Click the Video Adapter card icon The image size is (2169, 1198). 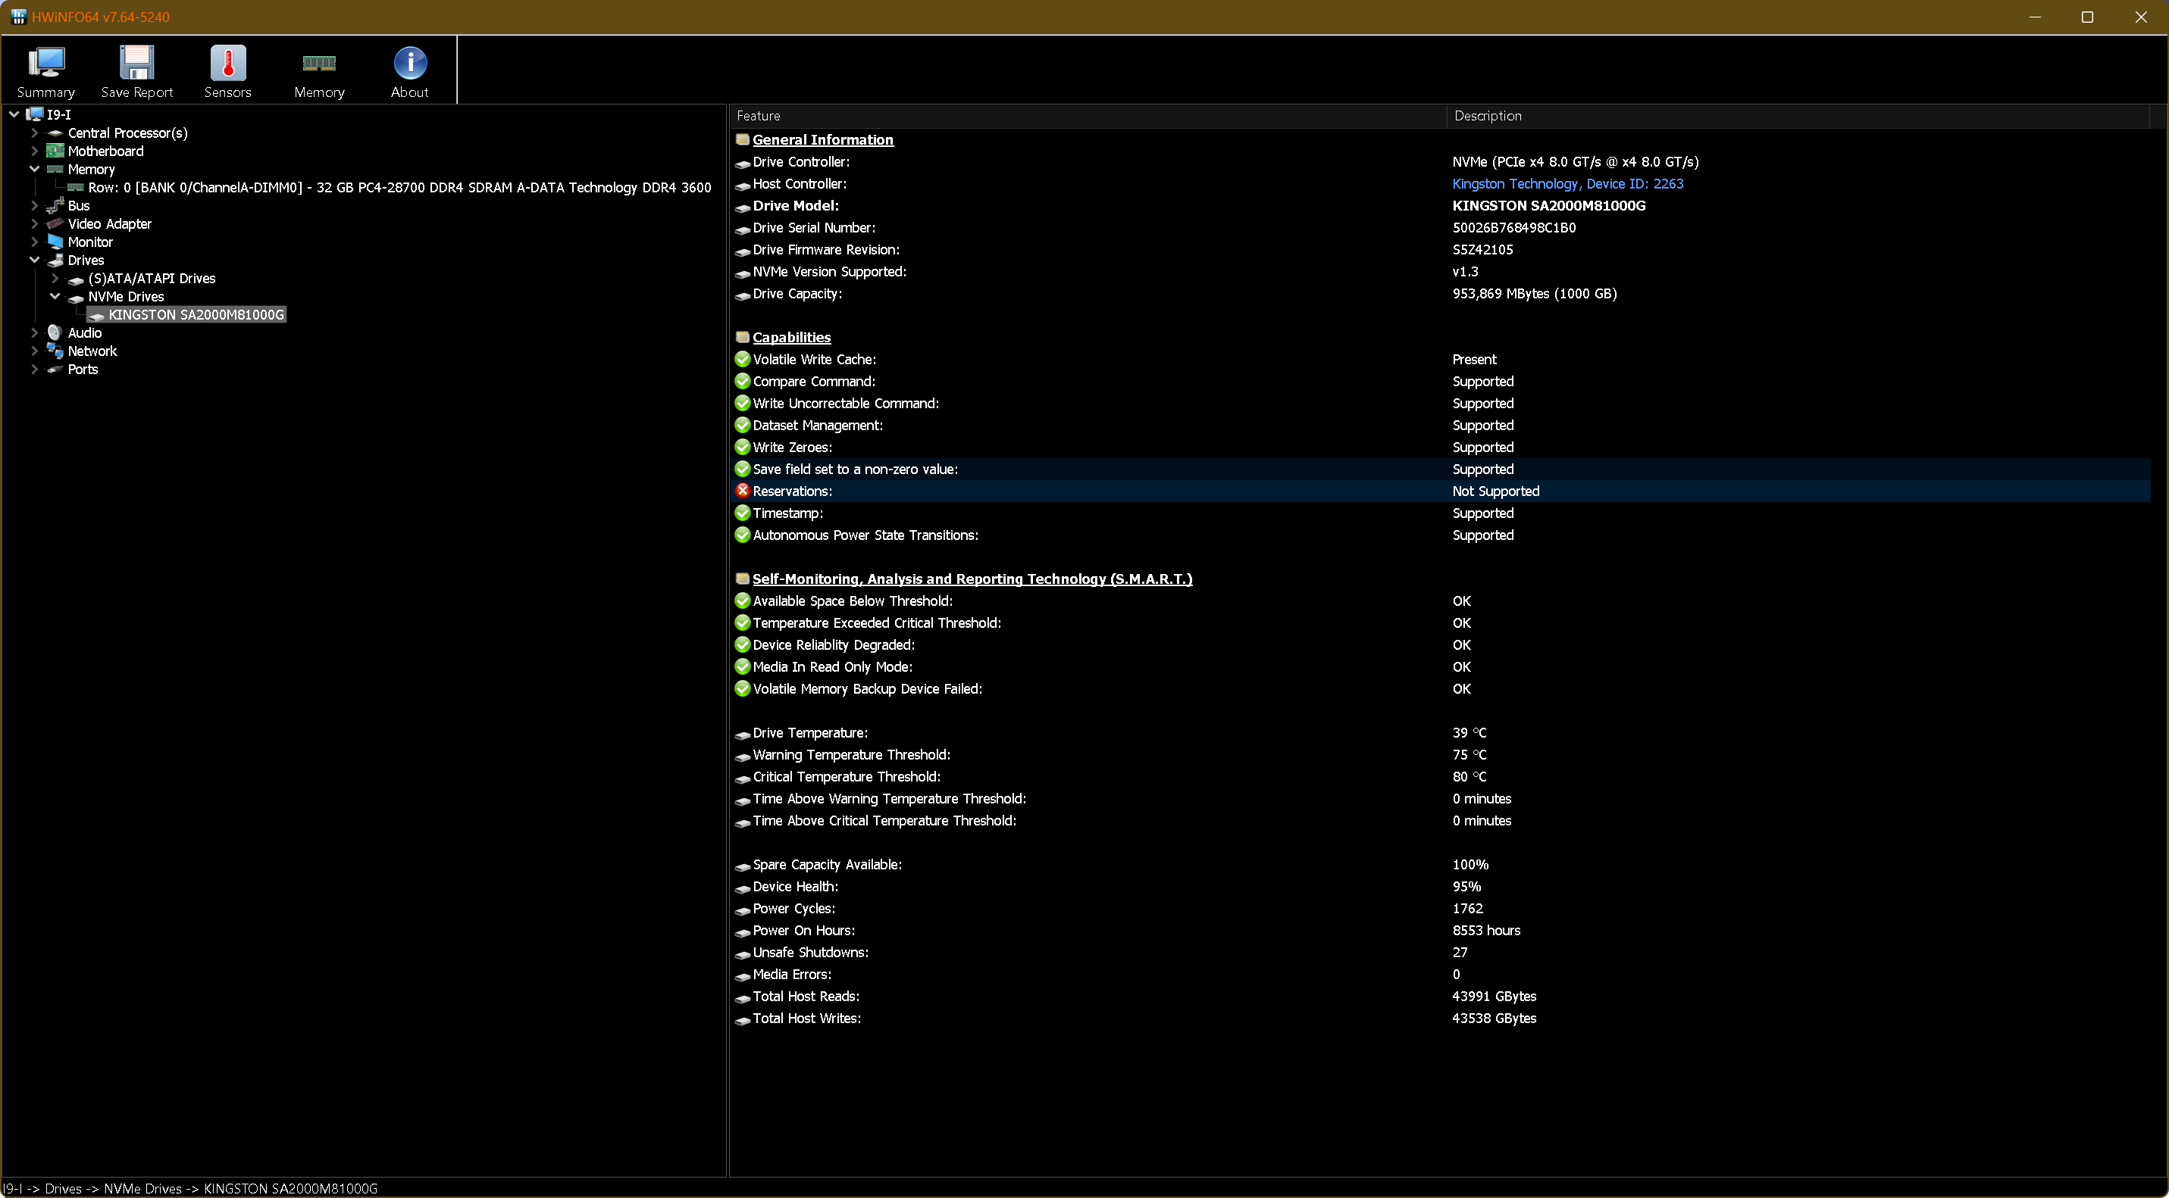click(x=55, y=224)
